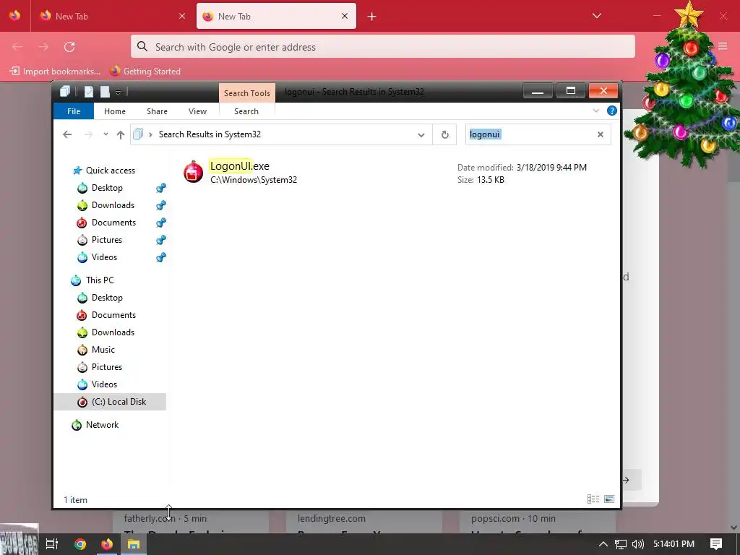Click Firefox icon in the taskbar
This screenshot has height=555, width=740.
click(x=107, y=544)
